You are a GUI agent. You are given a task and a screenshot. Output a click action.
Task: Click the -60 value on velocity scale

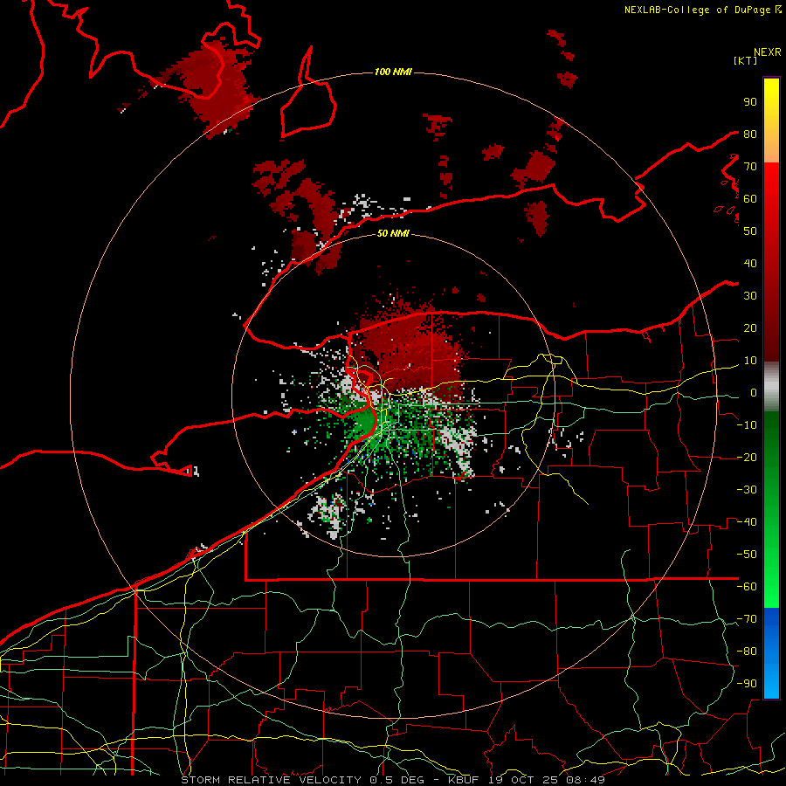pos(747,587)
